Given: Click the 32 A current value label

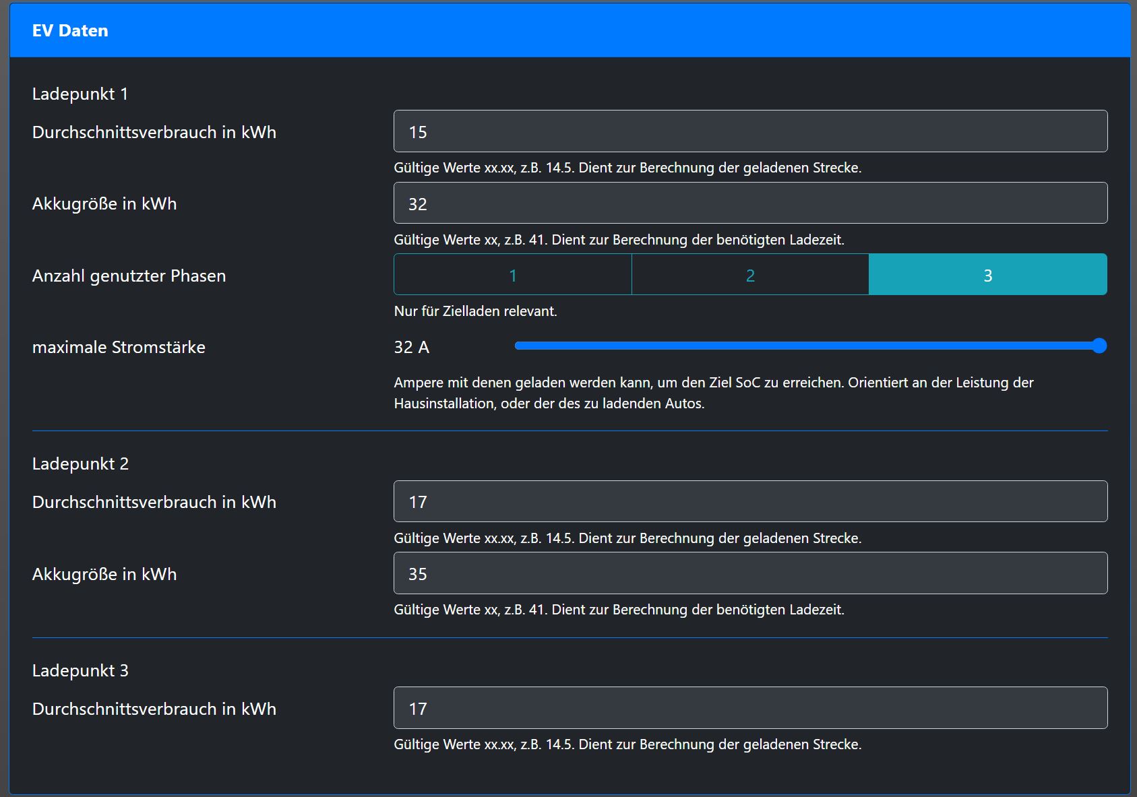Looking at the screenshot, I should click(411, 347).
